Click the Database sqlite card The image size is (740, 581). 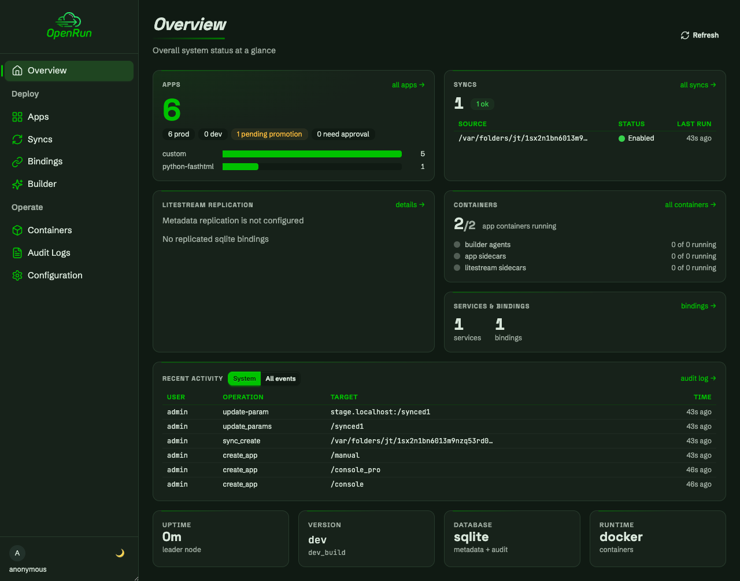tap(512, 539)
